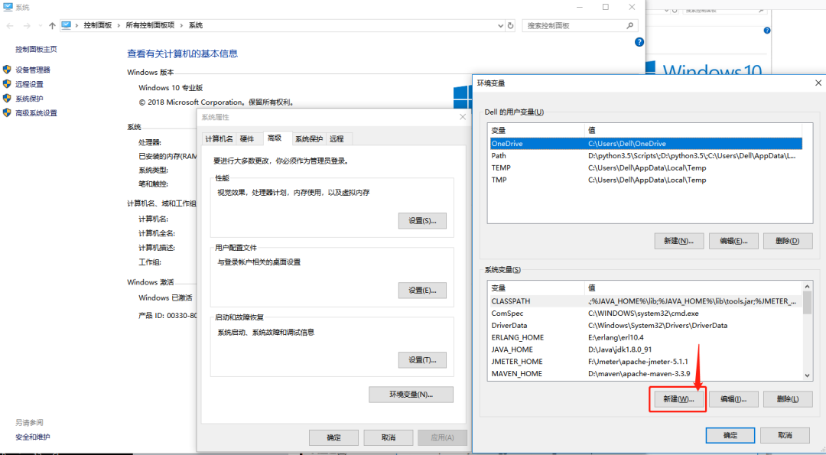Click the 环境变量(N) button

point(411,395)
